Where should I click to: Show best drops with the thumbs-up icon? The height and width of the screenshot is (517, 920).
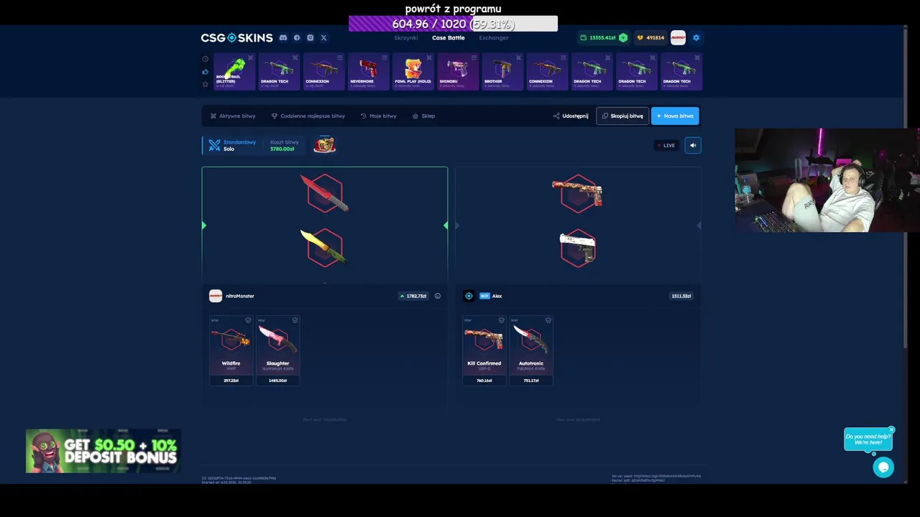pyautogui.click(x=206, y=72)
